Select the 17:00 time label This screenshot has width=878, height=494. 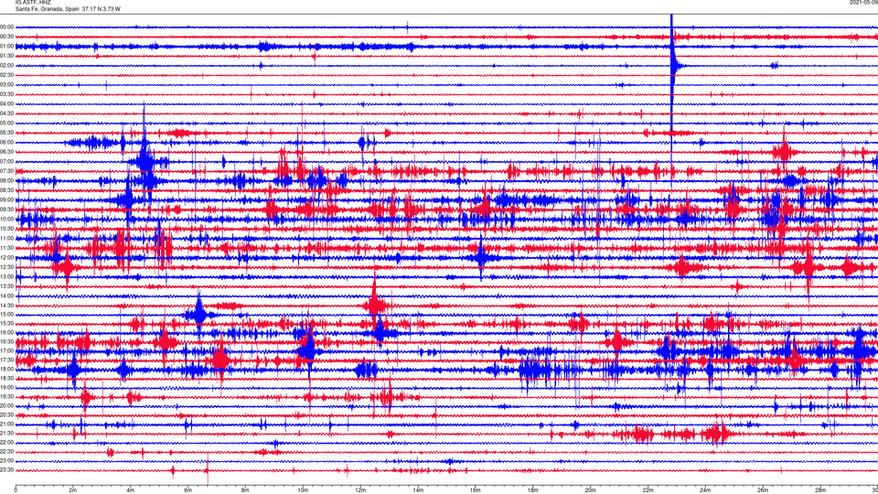pyautogui.click(x=6, y=350)
